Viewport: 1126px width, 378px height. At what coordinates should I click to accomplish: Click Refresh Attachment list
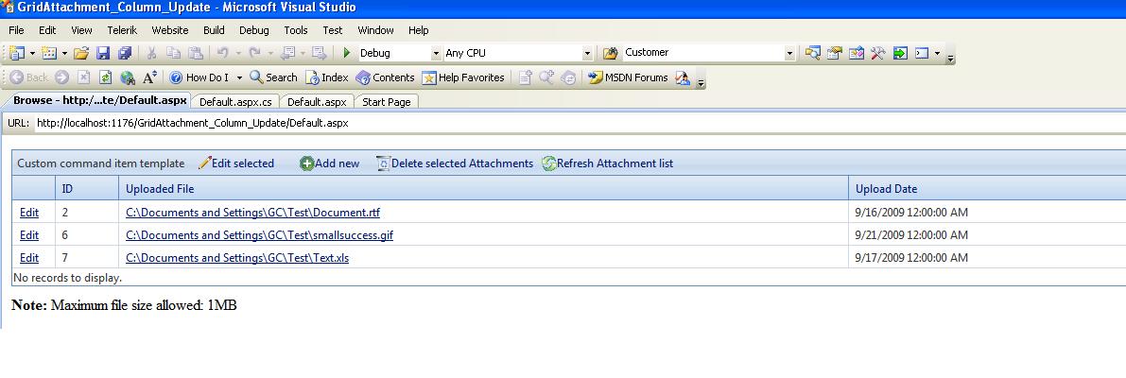point(608,163)
